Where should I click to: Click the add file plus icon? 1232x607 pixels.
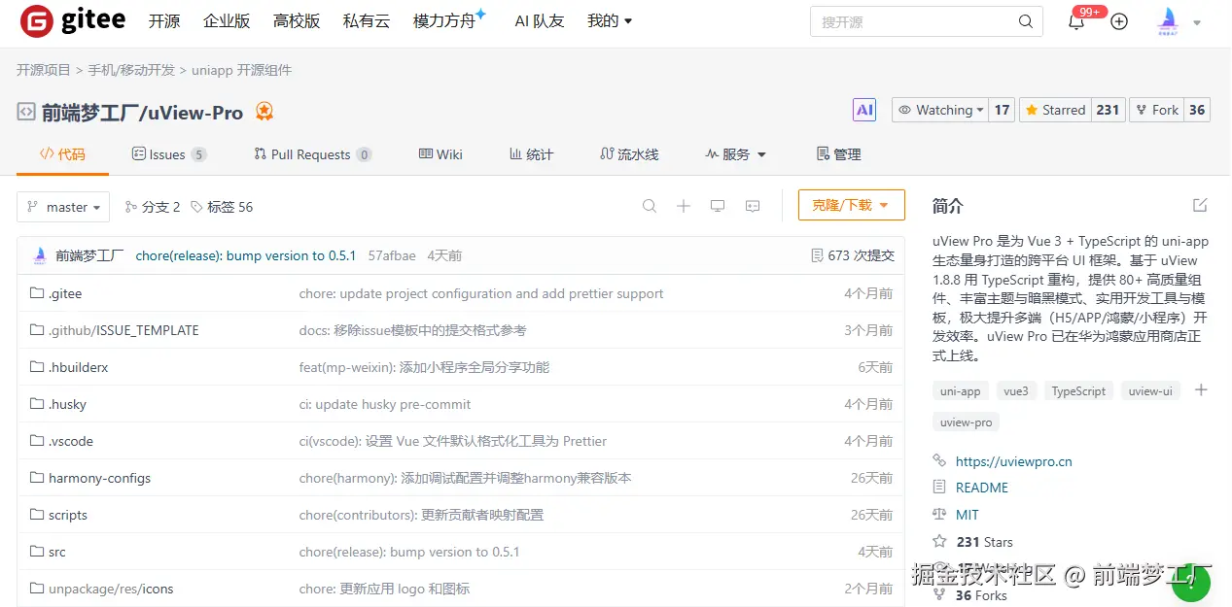click(684, 206)
